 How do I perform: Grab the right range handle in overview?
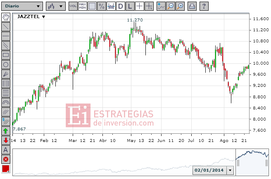[266, 163]
